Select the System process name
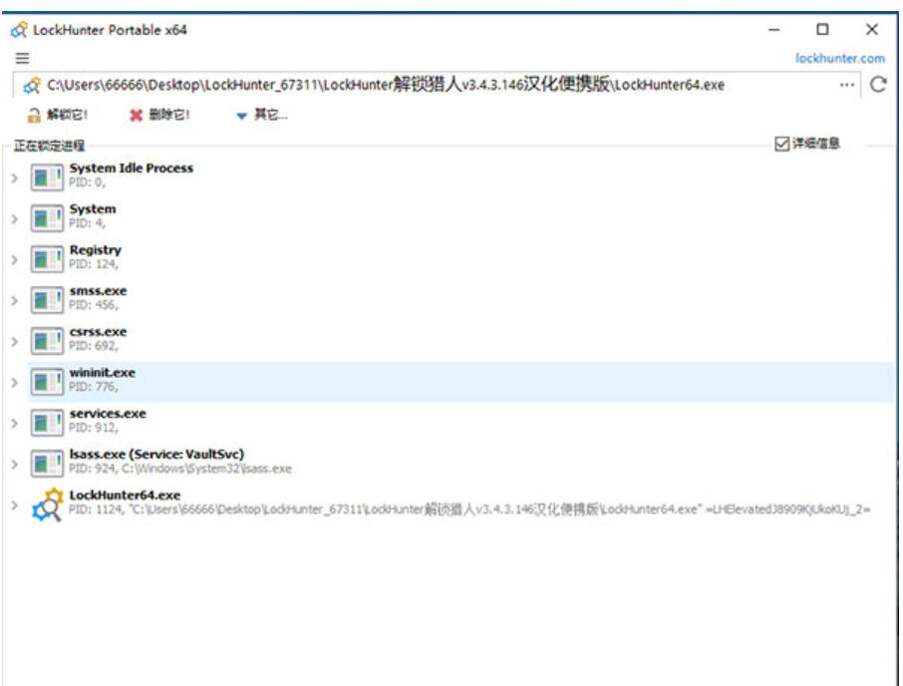Screen dimensions: 903x686 [93, 209]
